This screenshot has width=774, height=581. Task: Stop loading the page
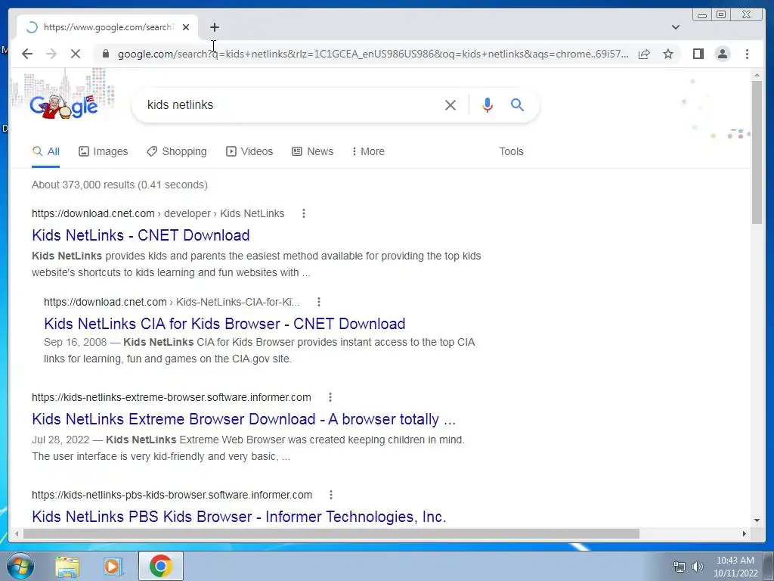[x=76, y=54]
